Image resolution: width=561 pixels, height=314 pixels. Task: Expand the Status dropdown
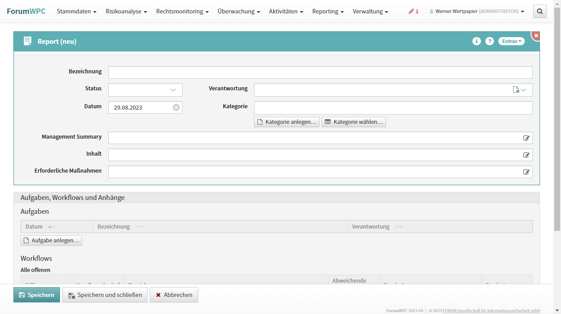(x=173, y=90)
